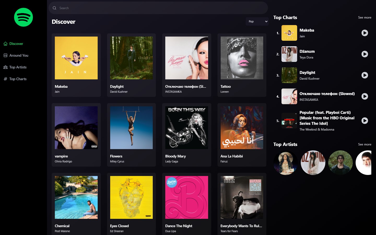376x235 pixels.
Task: Select the Chemical album cover
Action: coord(76,197)
